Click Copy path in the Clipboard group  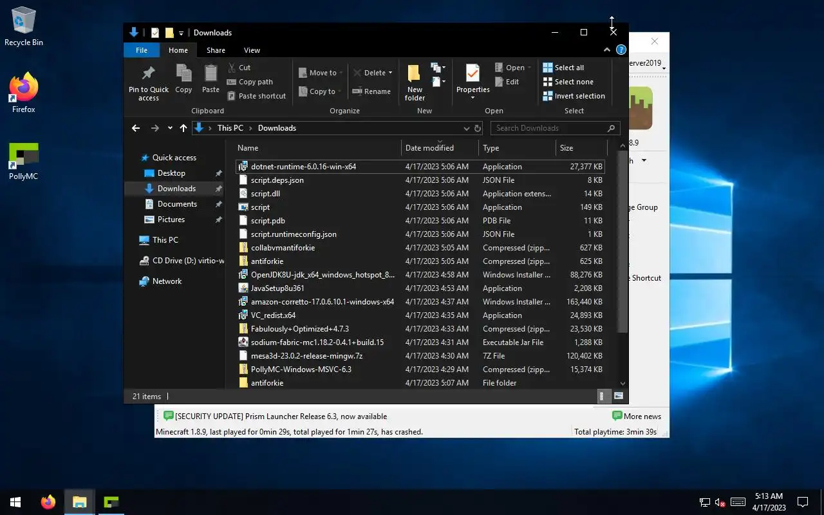tap(250, 82)
